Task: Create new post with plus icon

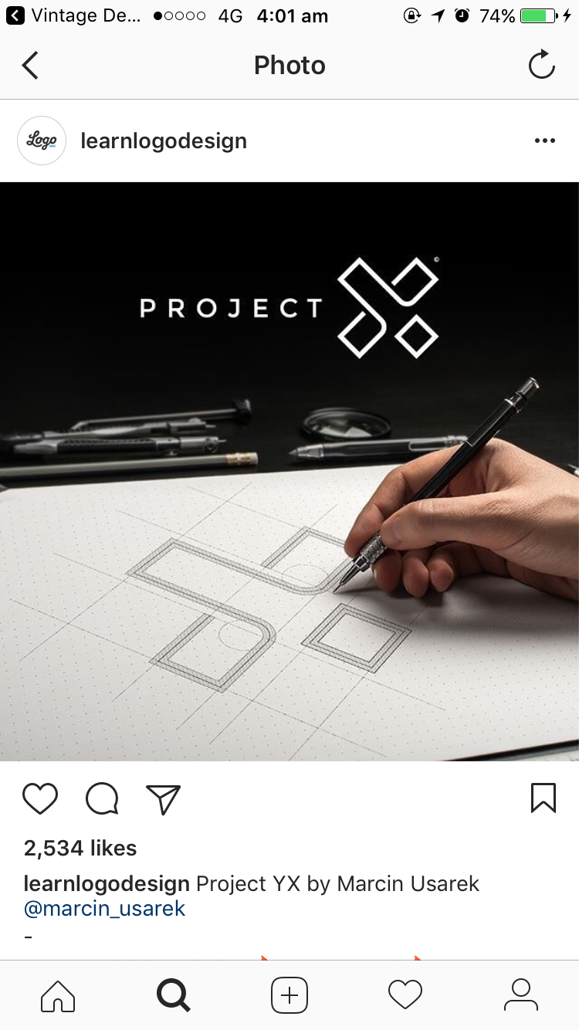Action: coord(289,995)
